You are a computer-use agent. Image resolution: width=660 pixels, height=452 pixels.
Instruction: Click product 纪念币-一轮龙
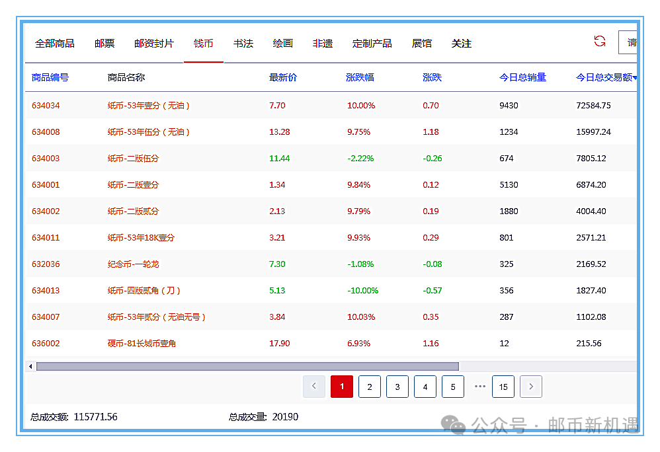133,264
